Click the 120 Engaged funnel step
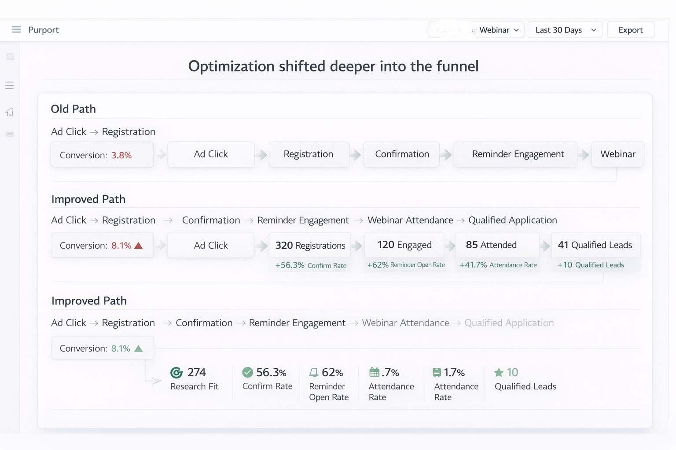Image resolution: width=676 pixels, height=450 pixels. point(404,245)
